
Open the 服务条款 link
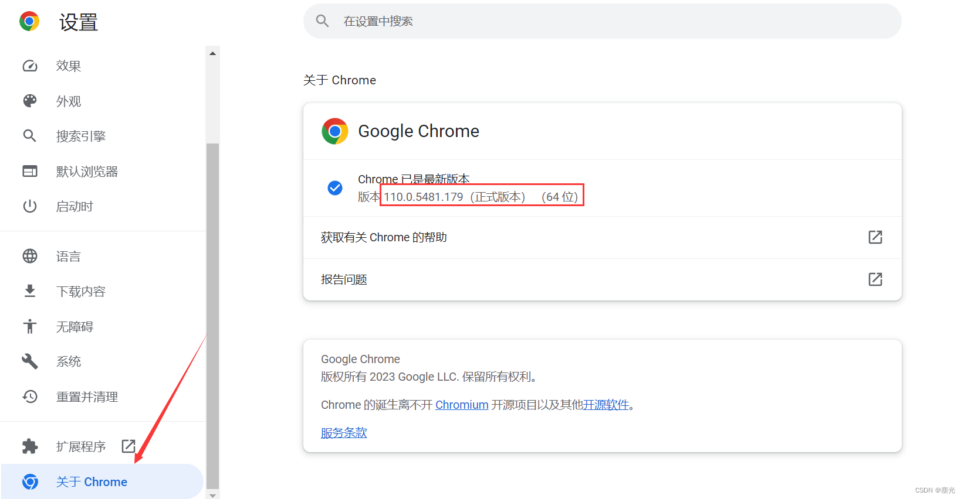pyautogui.click(x=344, y=433)
